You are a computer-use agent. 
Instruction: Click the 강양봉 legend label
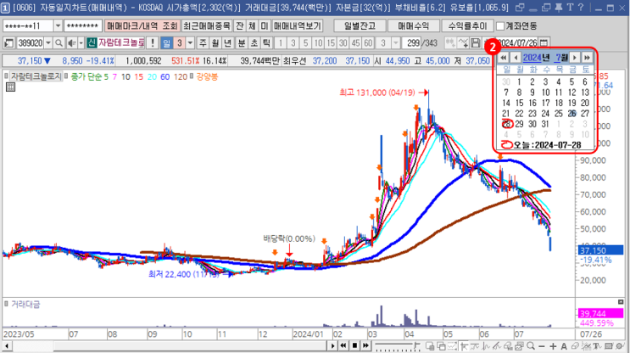(x=207, y=76)
